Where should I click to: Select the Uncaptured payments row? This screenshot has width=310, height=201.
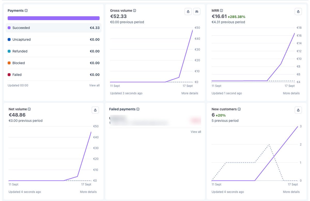click(54, 40)
